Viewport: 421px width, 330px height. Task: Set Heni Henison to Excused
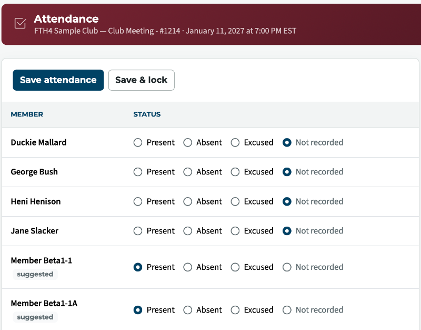point(235,201)
